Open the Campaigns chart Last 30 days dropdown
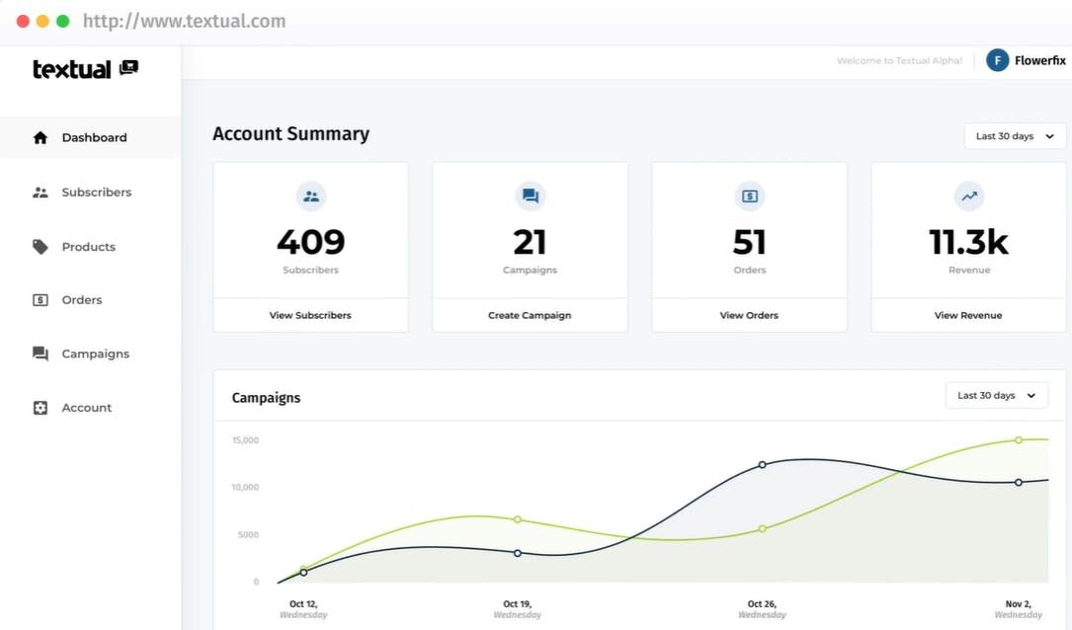 point(996,396)
